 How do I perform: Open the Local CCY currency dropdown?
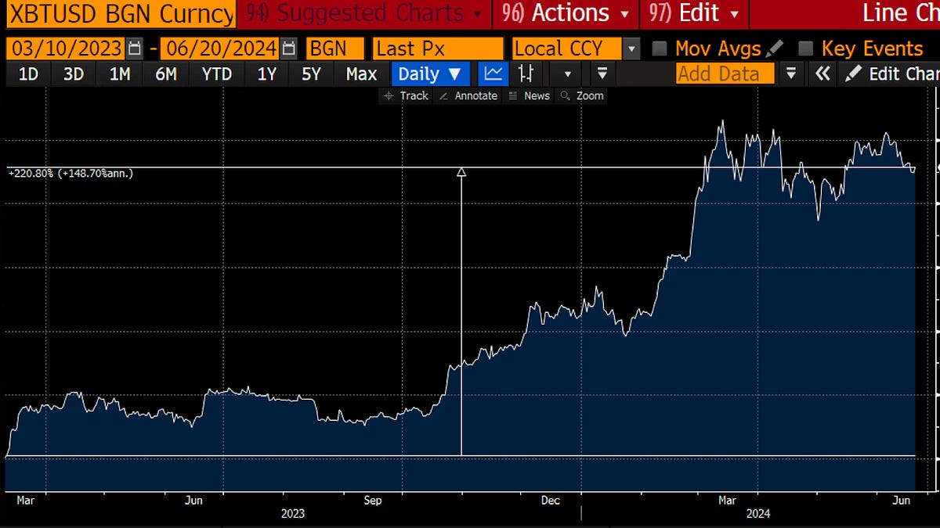pyautogui.click(x=632, y=48)
